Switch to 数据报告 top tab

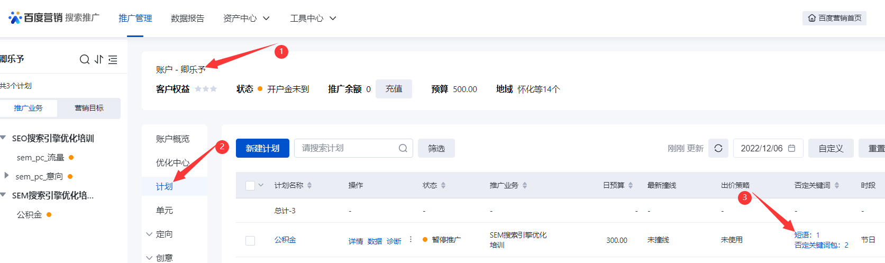[x=187, y=18]
